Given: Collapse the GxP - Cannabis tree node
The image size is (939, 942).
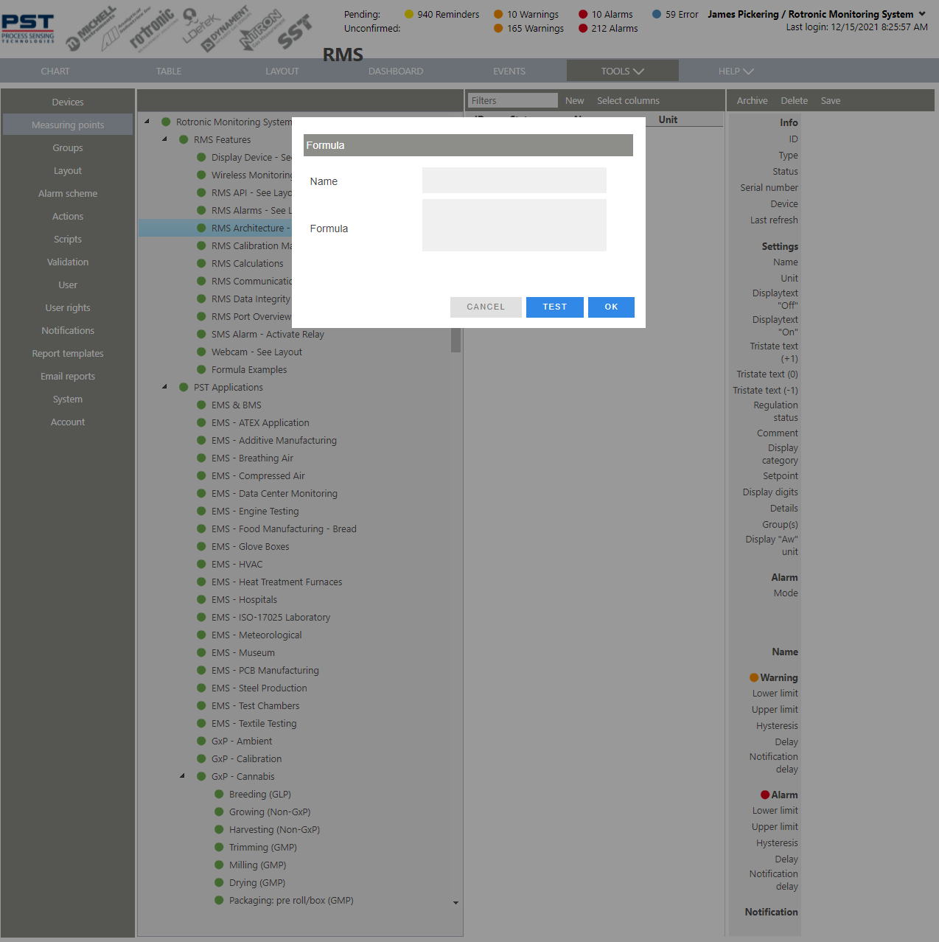Looking at the screenshot, I should point(182,776).
